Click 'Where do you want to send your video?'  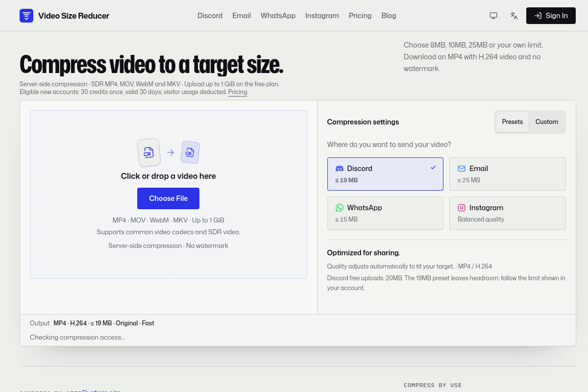389,145
